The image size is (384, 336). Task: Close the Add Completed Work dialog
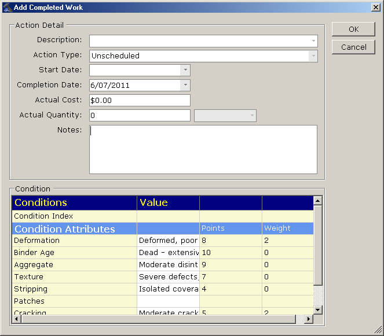pyautogui.click(x=376, y=8)
